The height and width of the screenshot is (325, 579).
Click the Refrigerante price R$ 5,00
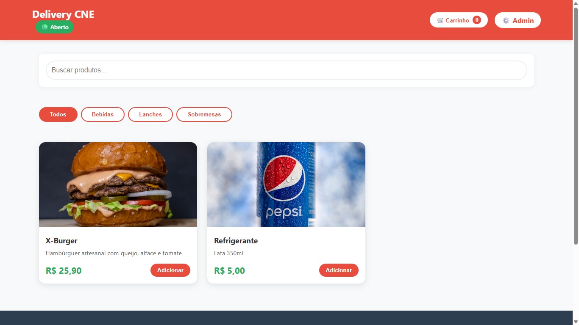[x=229, y=271]
